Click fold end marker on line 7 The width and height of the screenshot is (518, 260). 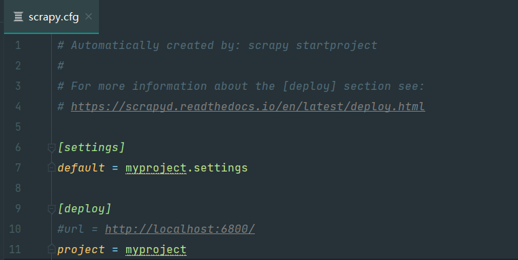pos(51,167)
